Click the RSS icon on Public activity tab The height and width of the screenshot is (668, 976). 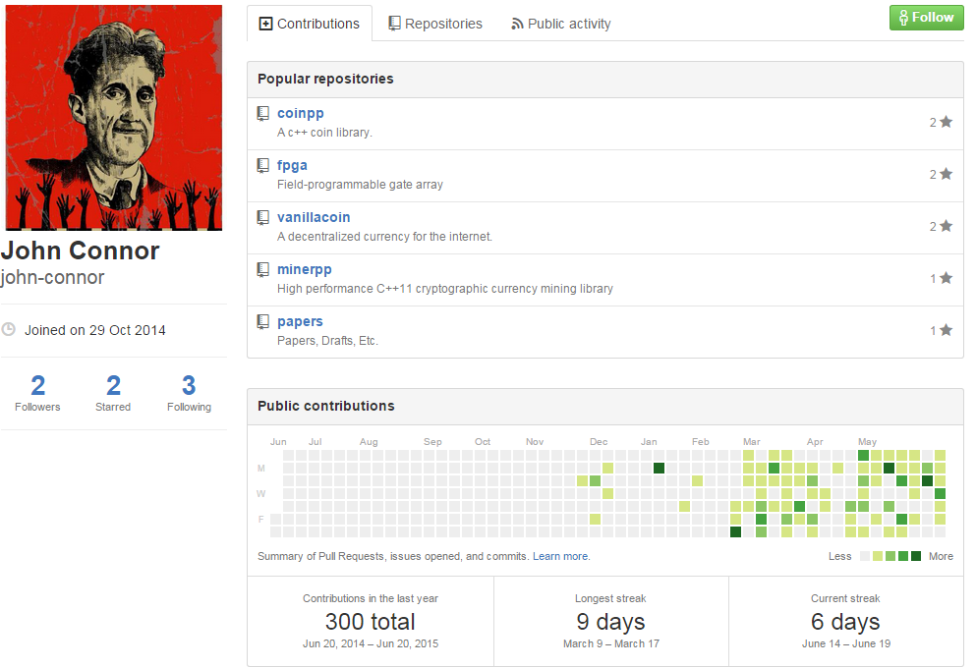[x=517, y=24]
